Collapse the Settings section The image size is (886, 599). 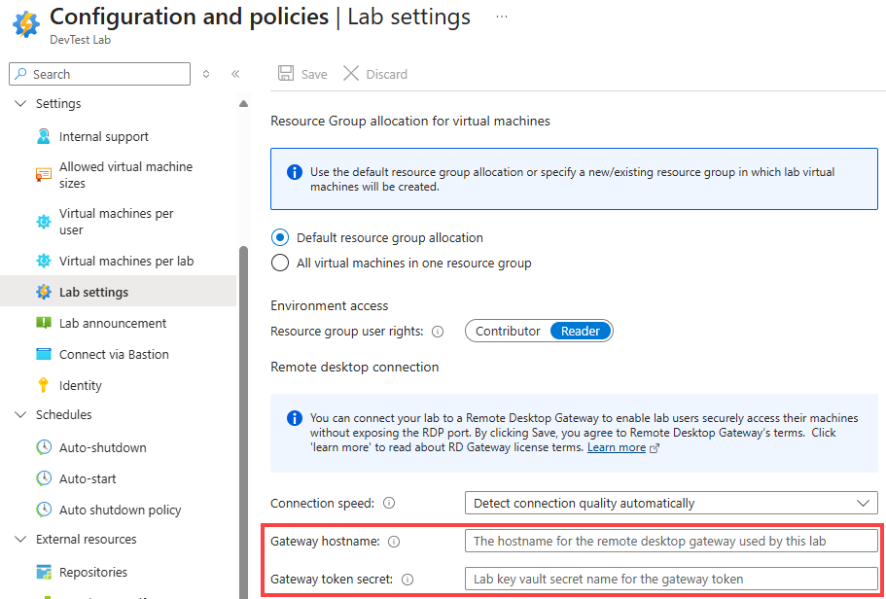coord(21,104)
